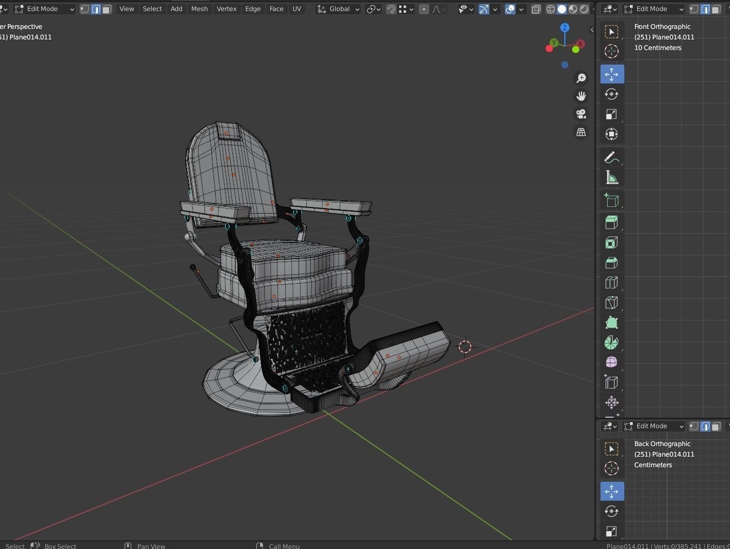Open the Edge menu

[253, 9]
